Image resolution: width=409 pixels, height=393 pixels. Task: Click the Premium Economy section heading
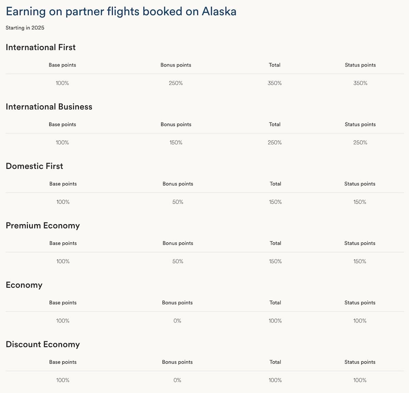pyautogui.click(x=43, y=226)
